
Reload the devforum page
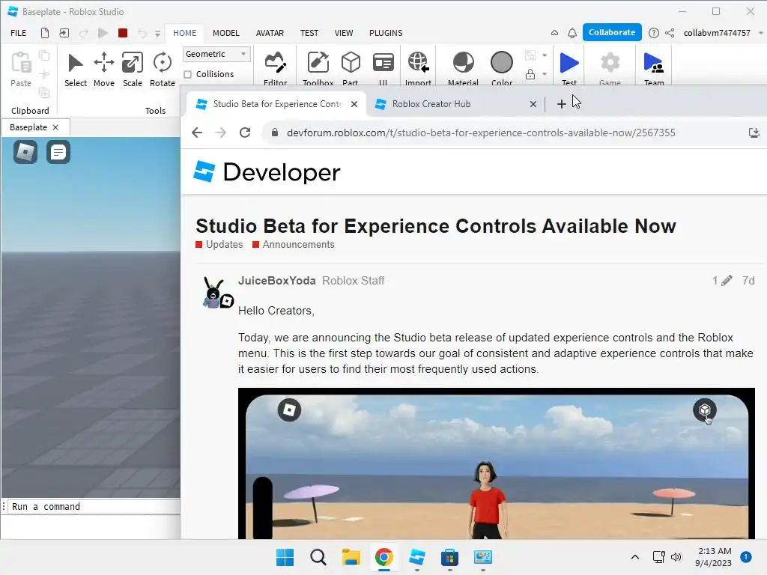coord(245,133)
